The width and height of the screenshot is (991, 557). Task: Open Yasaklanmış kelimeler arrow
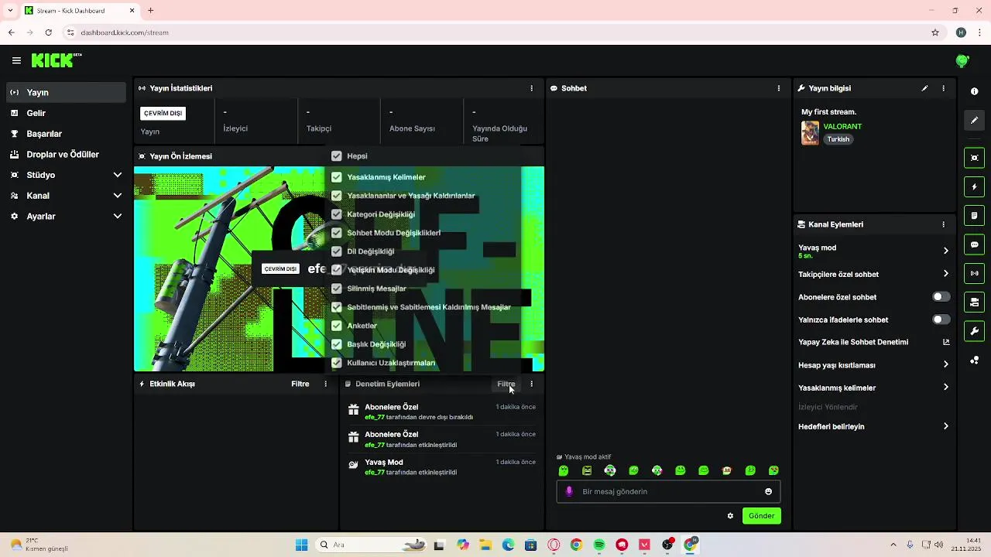tap(945, 388)
